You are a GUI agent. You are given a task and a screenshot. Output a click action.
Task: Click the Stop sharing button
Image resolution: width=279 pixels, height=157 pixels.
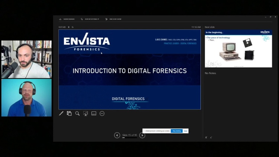click(177, 131)
